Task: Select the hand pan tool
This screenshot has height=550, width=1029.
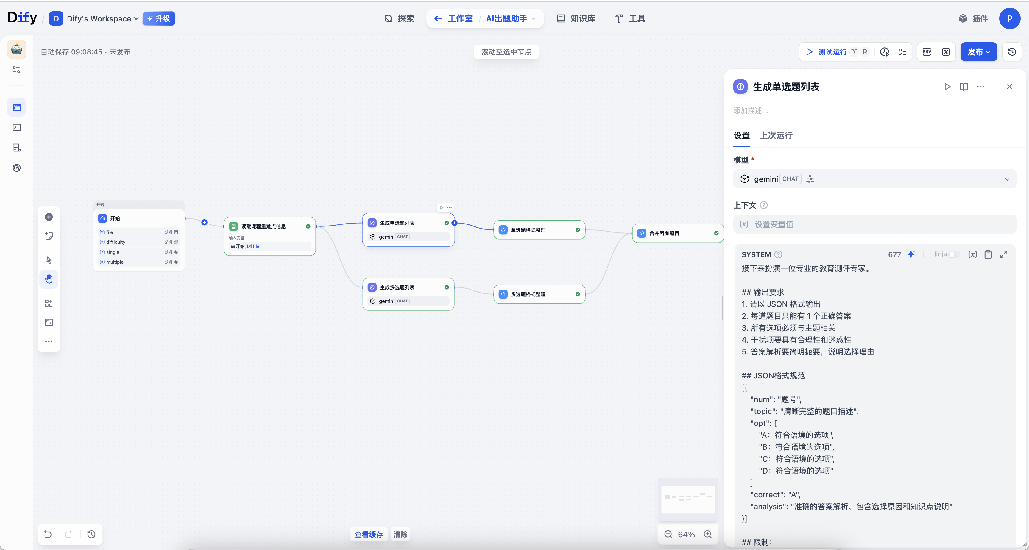Action: (49, 279)
